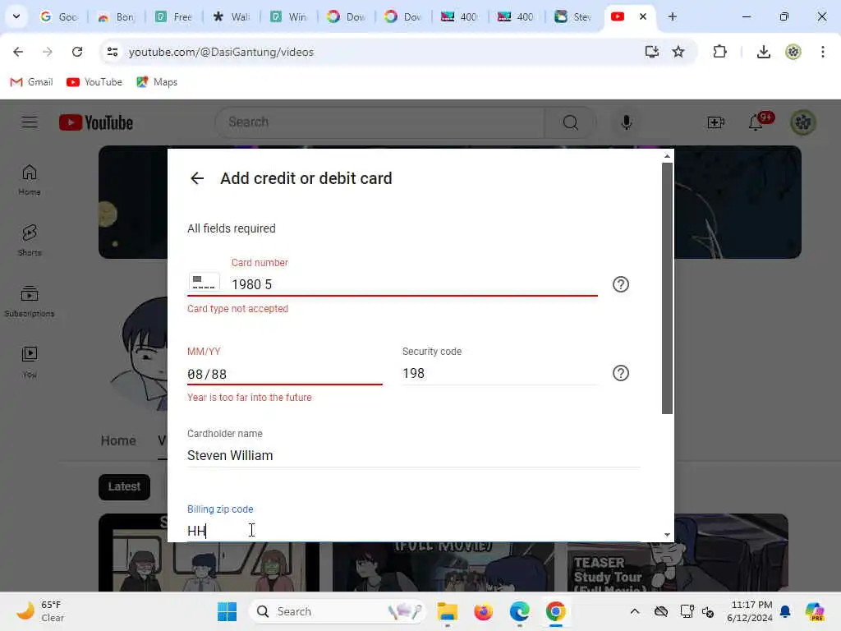Go back from Add credit or debit card
The width and height of the screenshot is (841, 631).
pos(197,178)
